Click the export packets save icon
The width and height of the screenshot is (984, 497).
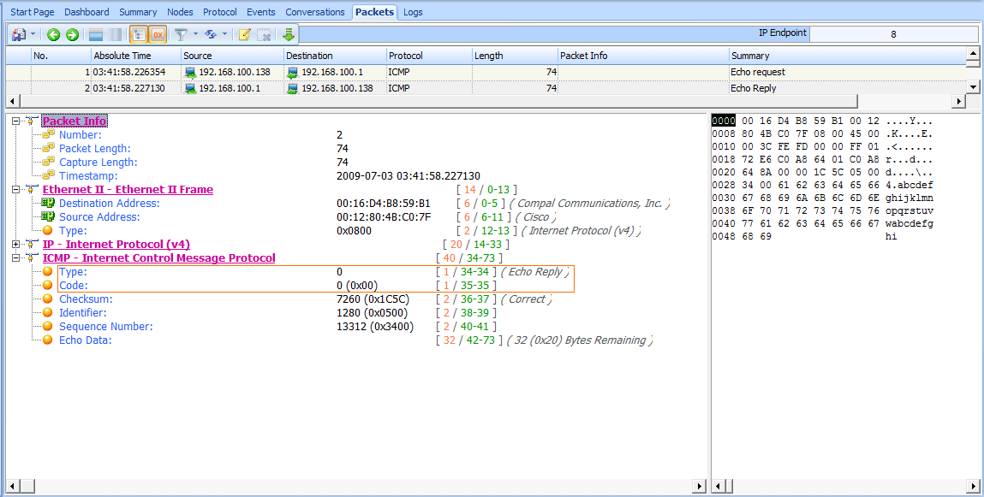(19, 34)
